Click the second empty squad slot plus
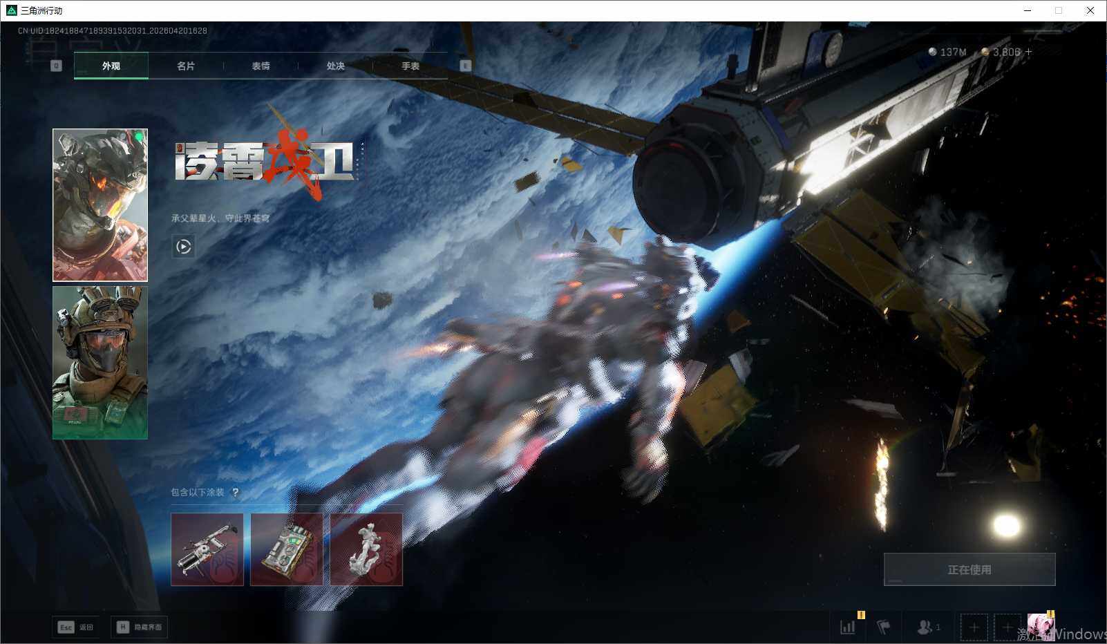The width and height of the screenshot is (1107, 644). coord(1007,627)
